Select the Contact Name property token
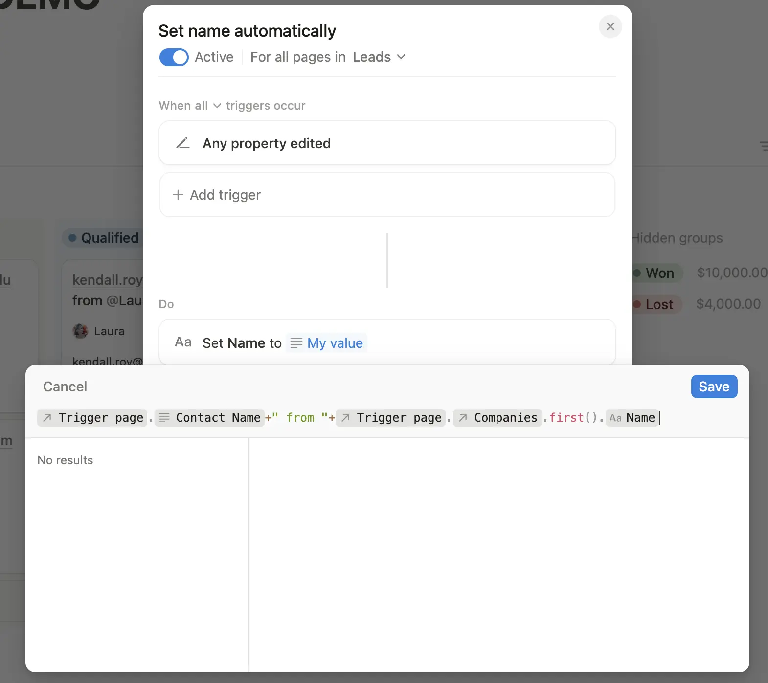The width and height of the screenshot is (768, 683). click(x=209, y=418)
